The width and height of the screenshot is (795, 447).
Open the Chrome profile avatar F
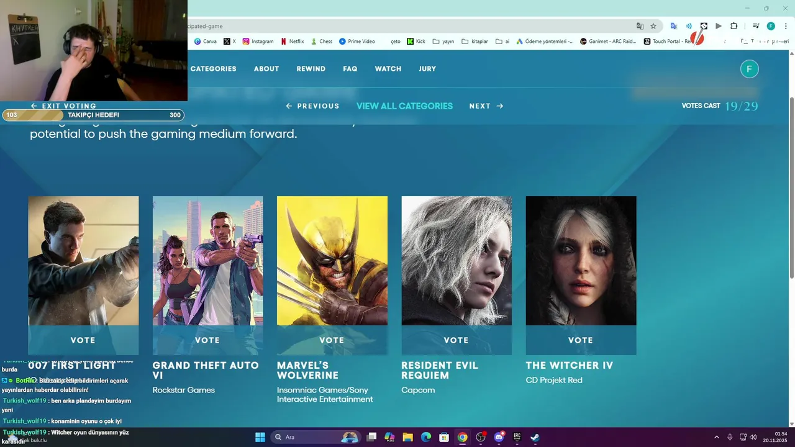coord(771,26)
